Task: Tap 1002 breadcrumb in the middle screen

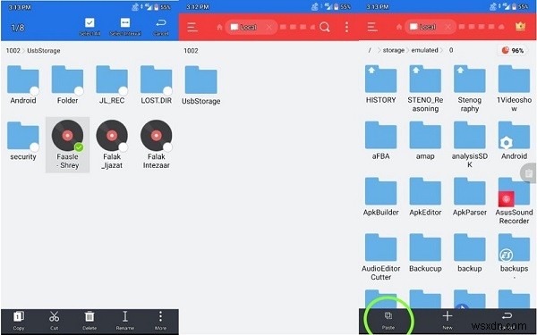Action: (191, 51)
